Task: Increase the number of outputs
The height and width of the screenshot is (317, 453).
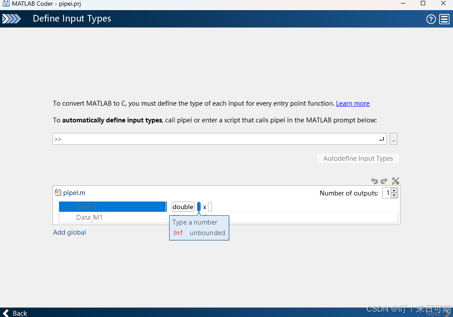Action: (394, 191)
